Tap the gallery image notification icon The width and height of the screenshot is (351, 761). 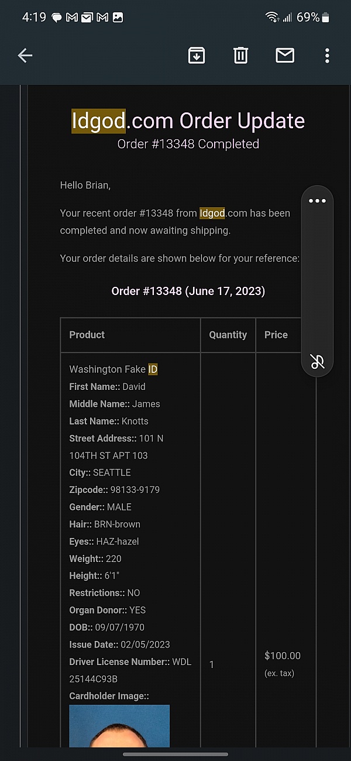[118, 18]
